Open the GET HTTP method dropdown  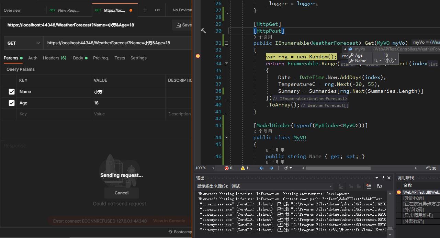coord(23,43)
